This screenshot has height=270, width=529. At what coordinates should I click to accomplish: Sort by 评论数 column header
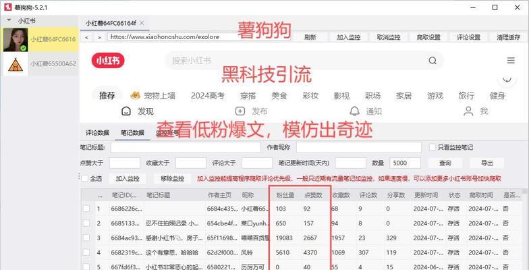(368, 195)
